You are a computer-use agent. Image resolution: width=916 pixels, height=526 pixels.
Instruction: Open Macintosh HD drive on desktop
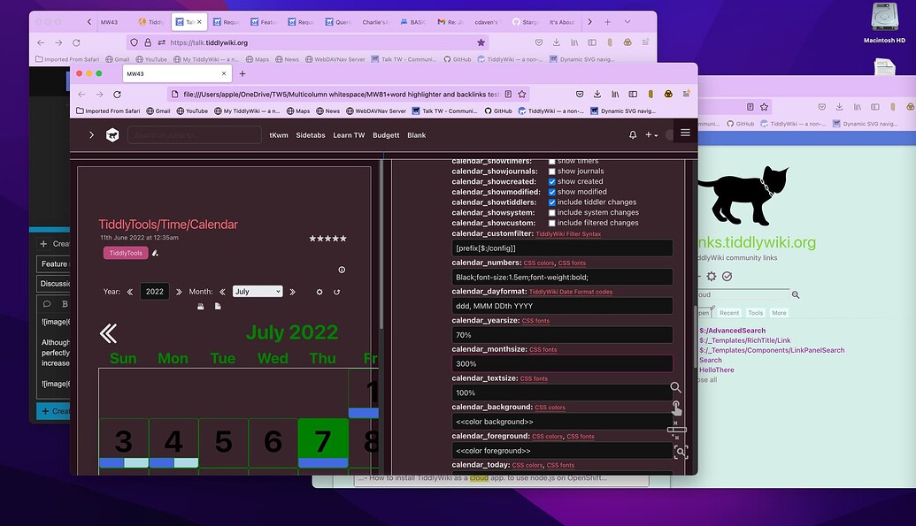[884, 22]
